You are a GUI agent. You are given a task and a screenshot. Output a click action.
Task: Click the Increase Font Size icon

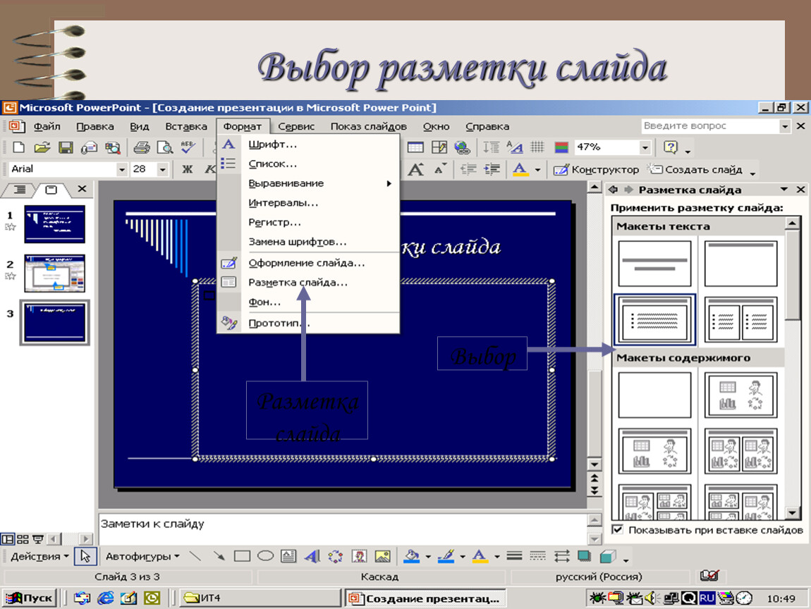point(416,169)
